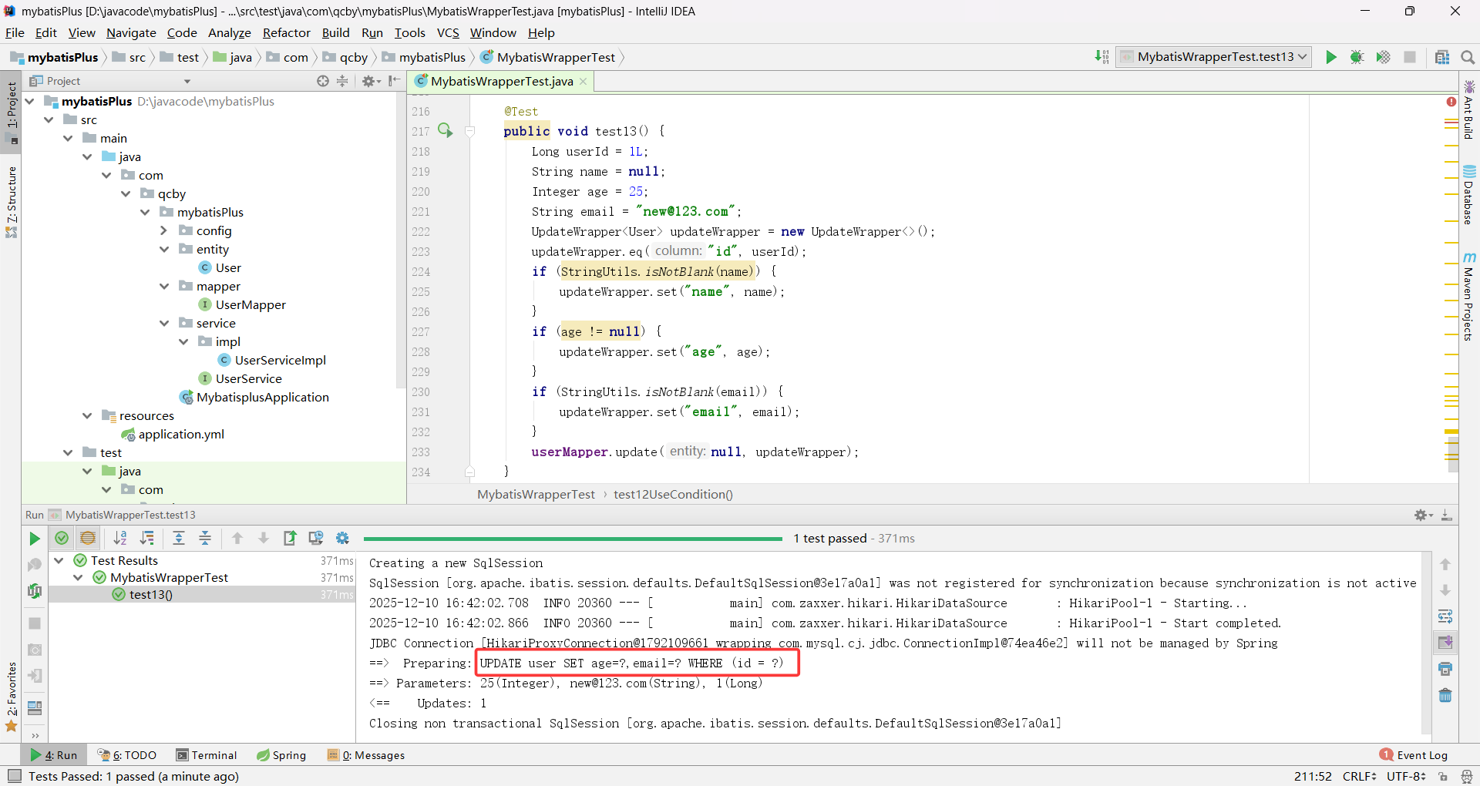Screen dimensions: 1480x786
Task: Open Run panel settings gear
Action: 1423,515
